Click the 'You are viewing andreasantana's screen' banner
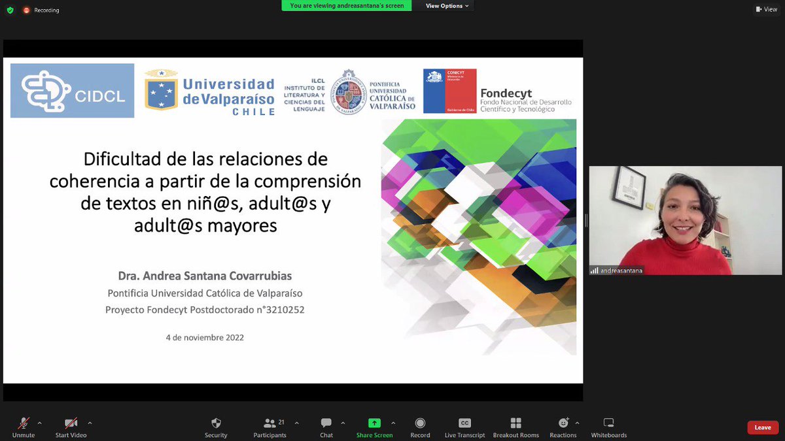Viewport: 785px width, 441px height. 347,5
